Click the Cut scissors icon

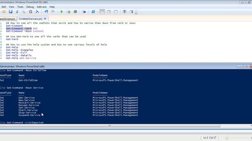(x=17, y=12)
